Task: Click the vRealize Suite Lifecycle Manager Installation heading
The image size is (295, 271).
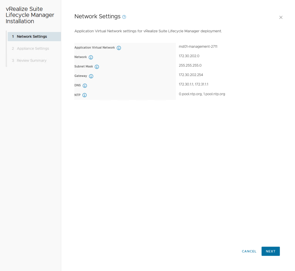Action: 30,15
